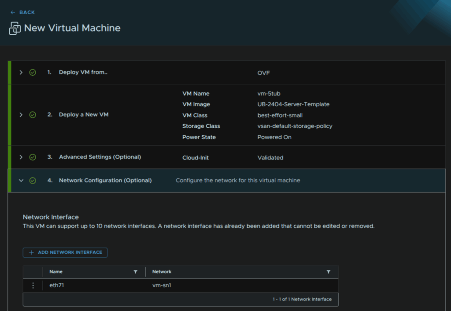Go back using the BACK link
Viewport: 451px width, 311px height.
[x=27, y=12]
